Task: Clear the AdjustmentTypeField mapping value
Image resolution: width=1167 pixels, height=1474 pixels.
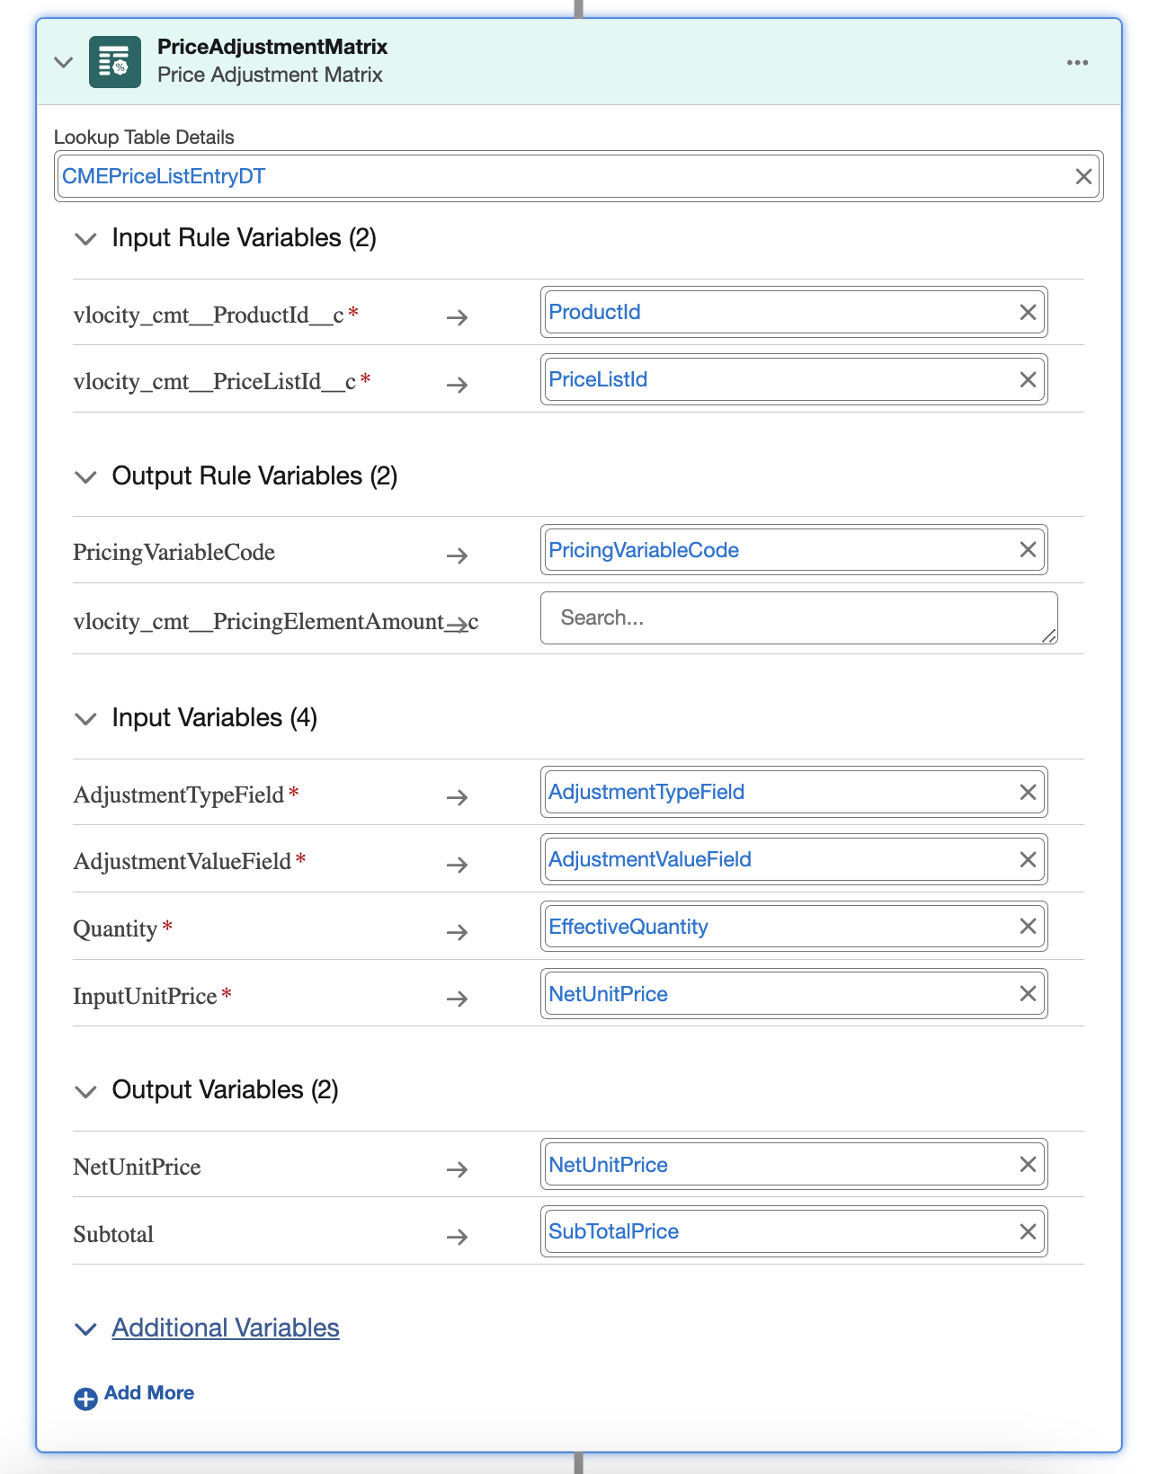Action: 1028,792
